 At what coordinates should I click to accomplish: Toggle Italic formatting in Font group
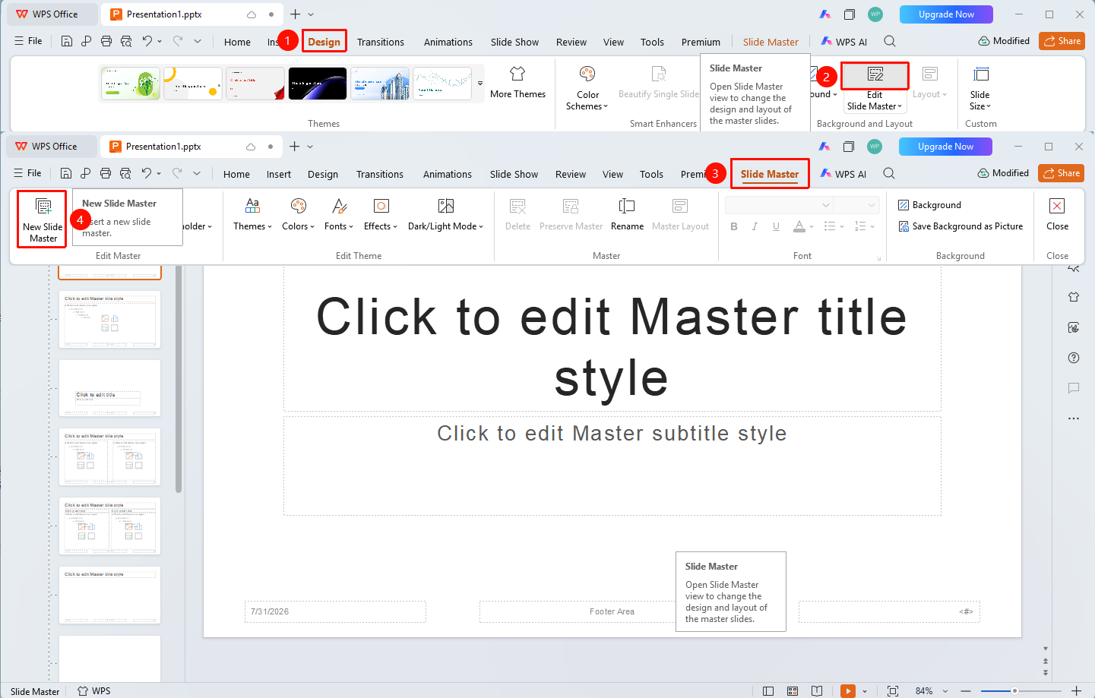[755, 226]
